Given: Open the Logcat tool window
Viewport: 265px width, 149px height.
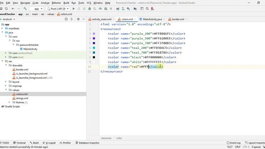Looking at the screenshot, I should tap(49, 143).
